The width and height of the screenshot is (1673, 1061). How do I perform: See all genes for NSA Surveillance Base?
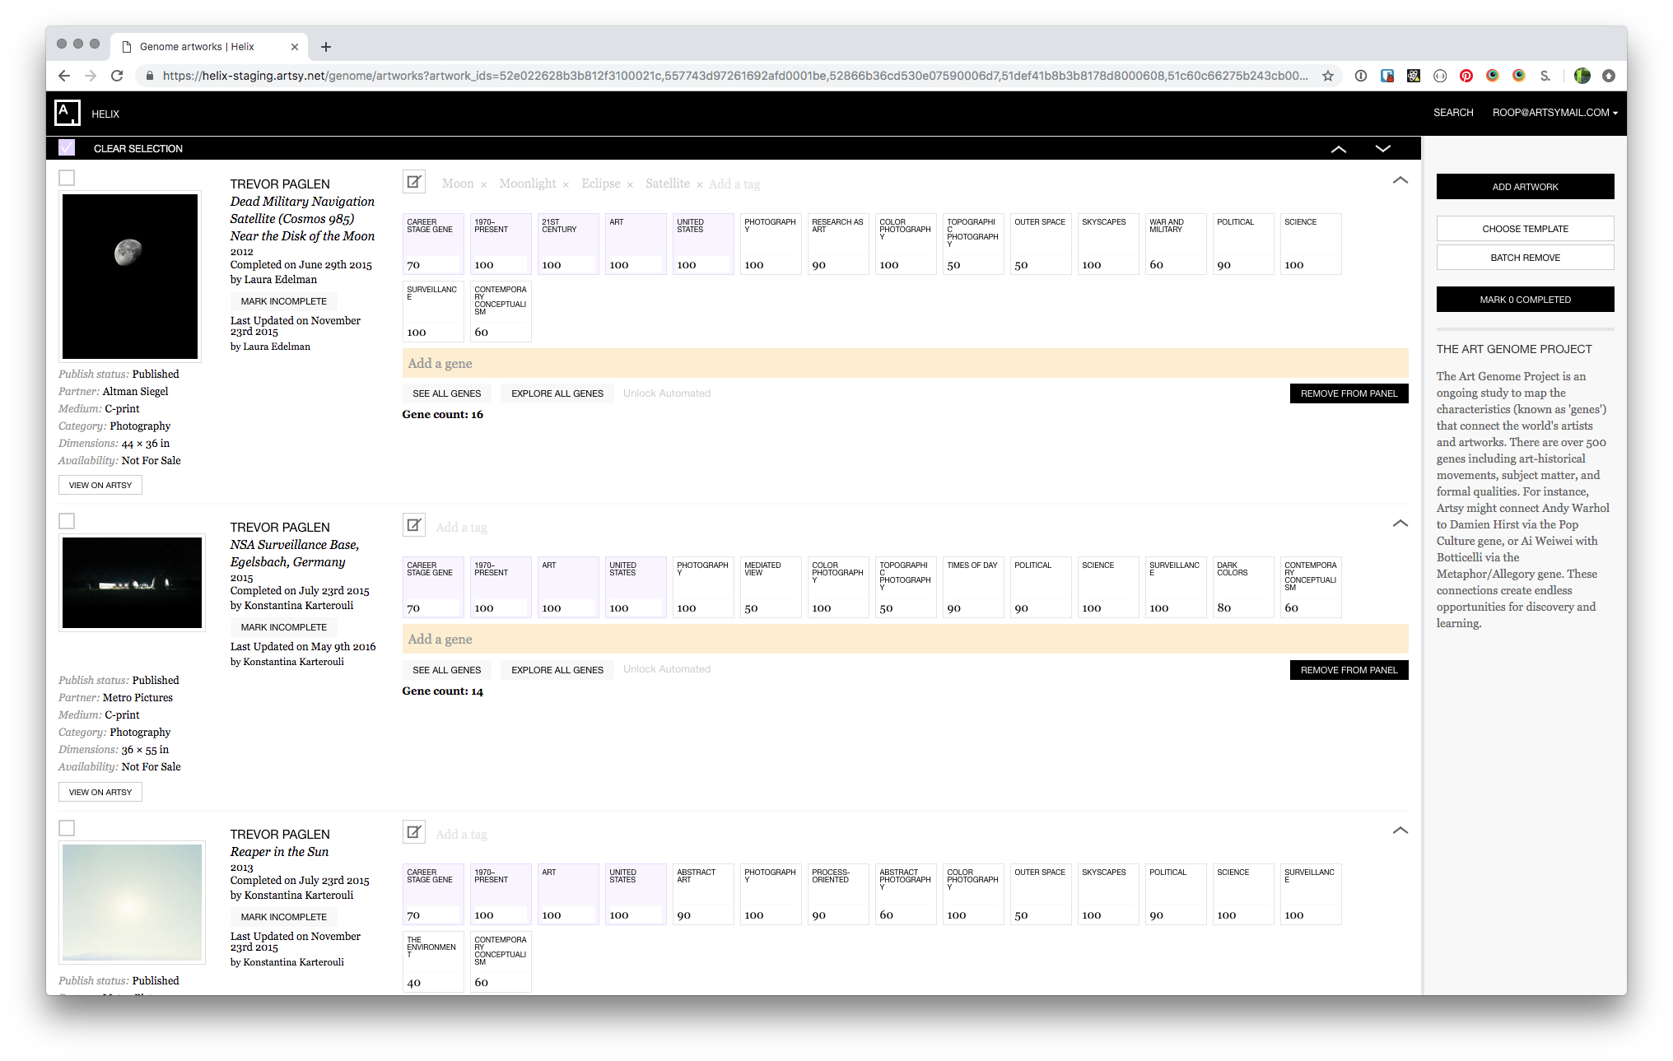[x=446, y=670]
